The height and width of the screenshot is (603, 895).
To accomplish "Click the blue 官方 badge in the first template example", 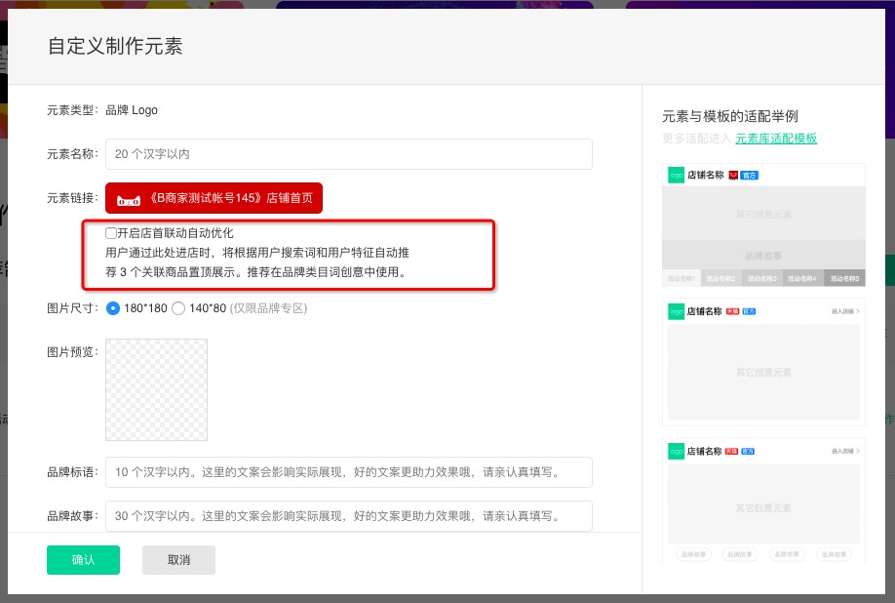I will [750, 176].
